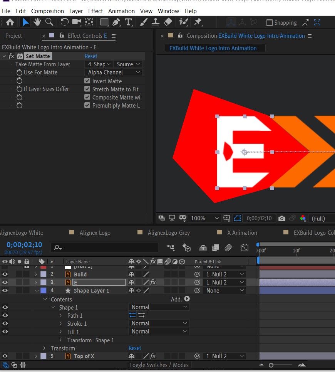335x372 pixels.
Task: Select the Clone Stamp tool
Action: [156, 22]
